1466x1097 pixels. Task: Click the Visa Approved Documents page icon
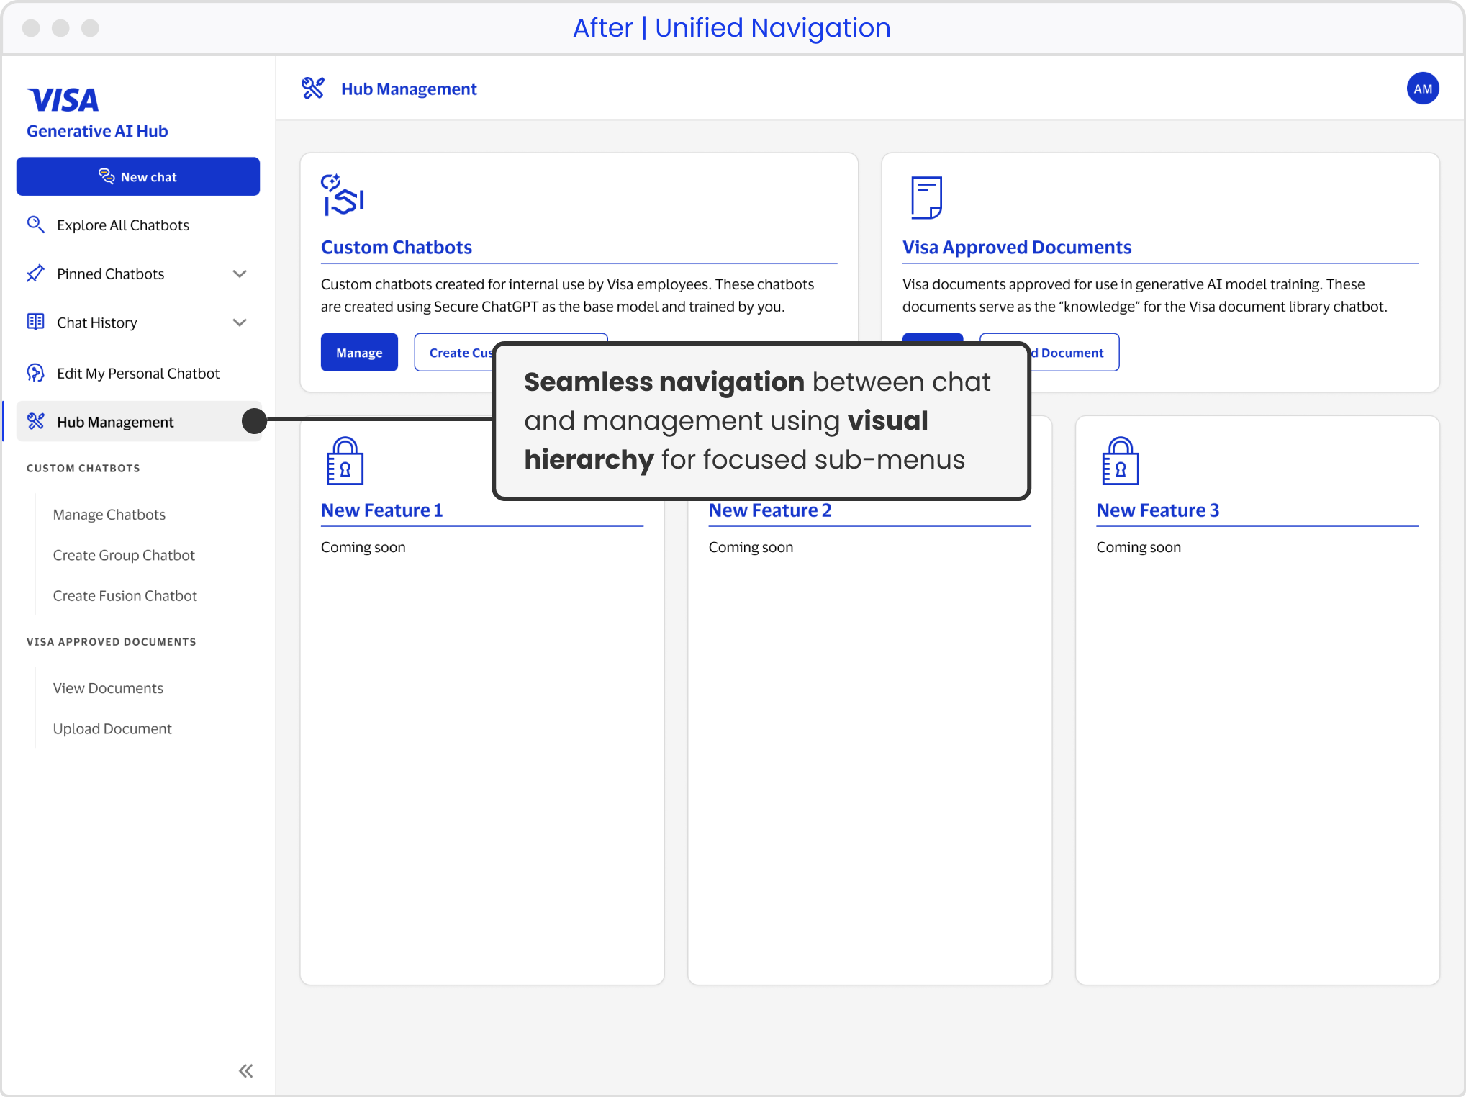(x=926, y=197)
